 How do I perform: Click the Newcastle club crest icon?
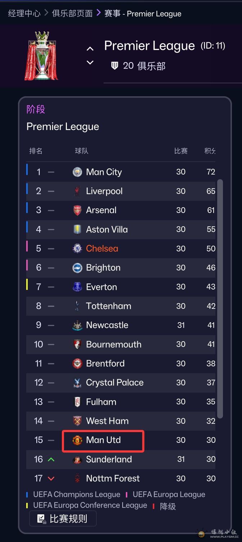point(77,325)
